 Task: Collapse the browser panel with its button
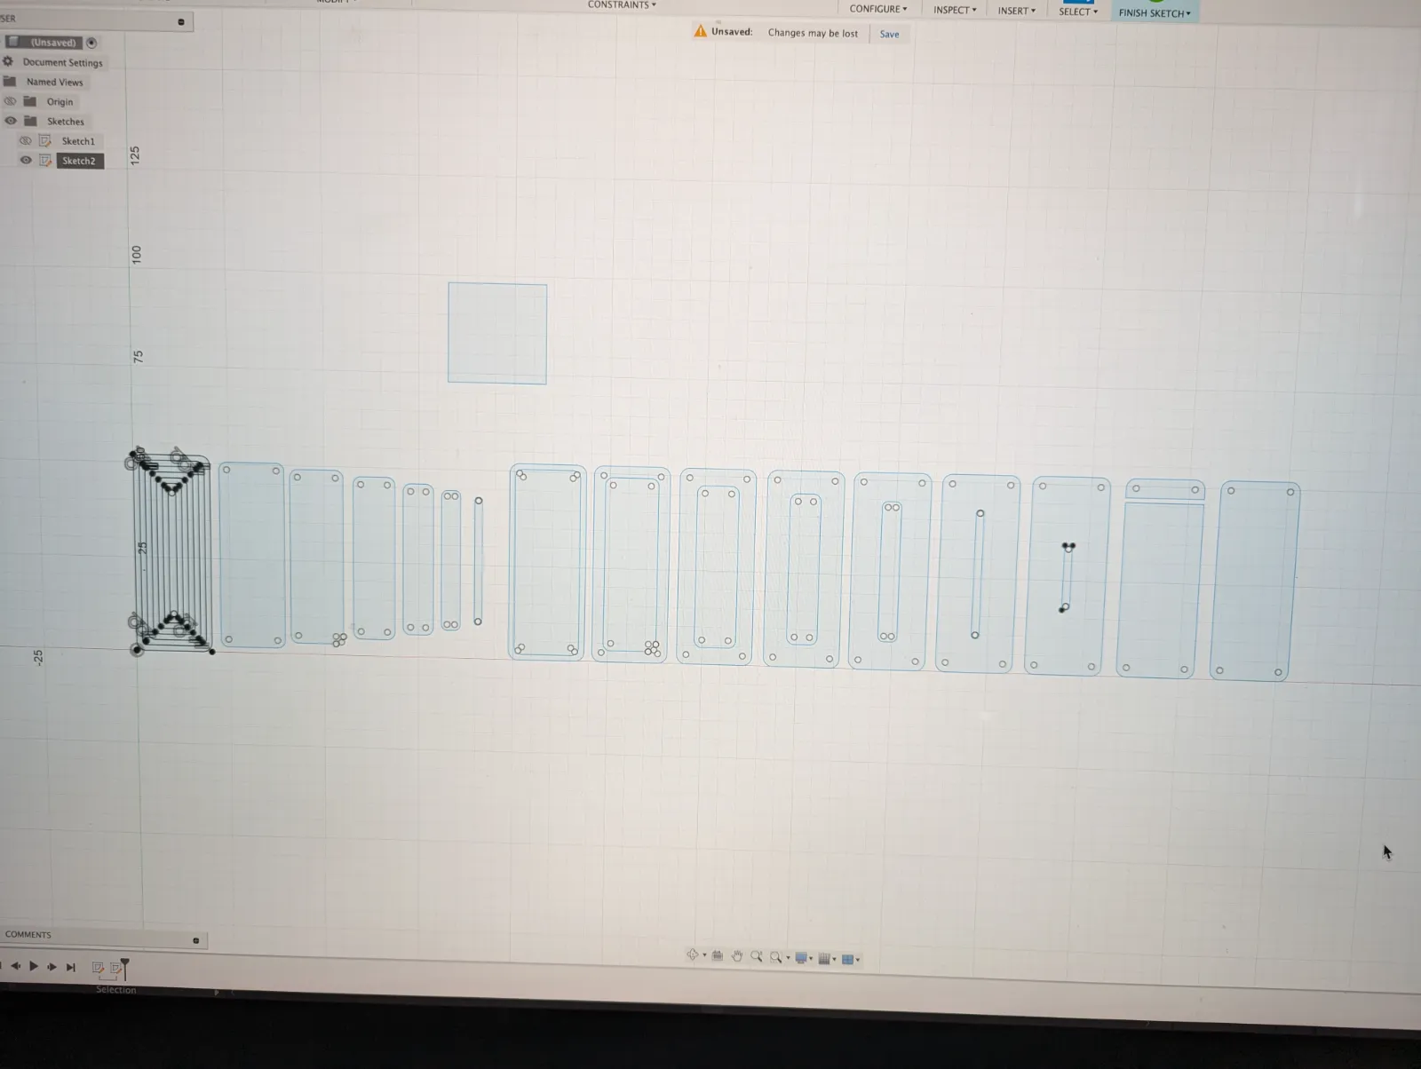(x=181, y=21)
